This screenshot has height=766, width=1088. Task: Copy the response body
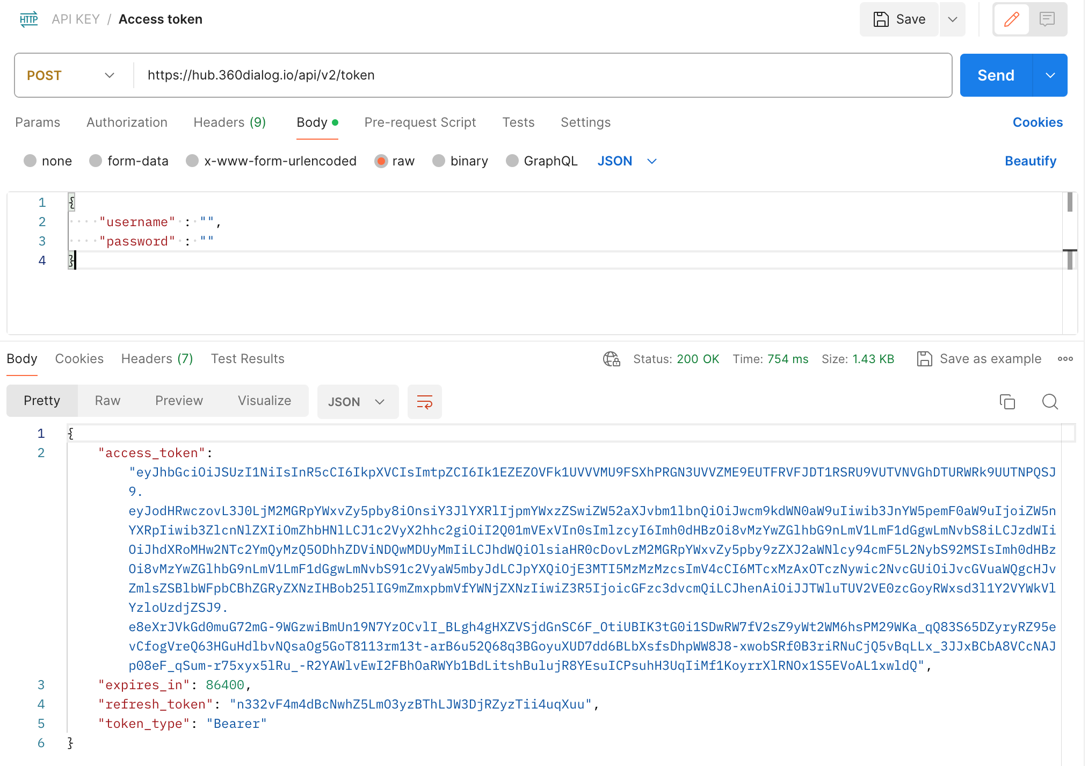pyautogui.click(x=1007, y=401)
